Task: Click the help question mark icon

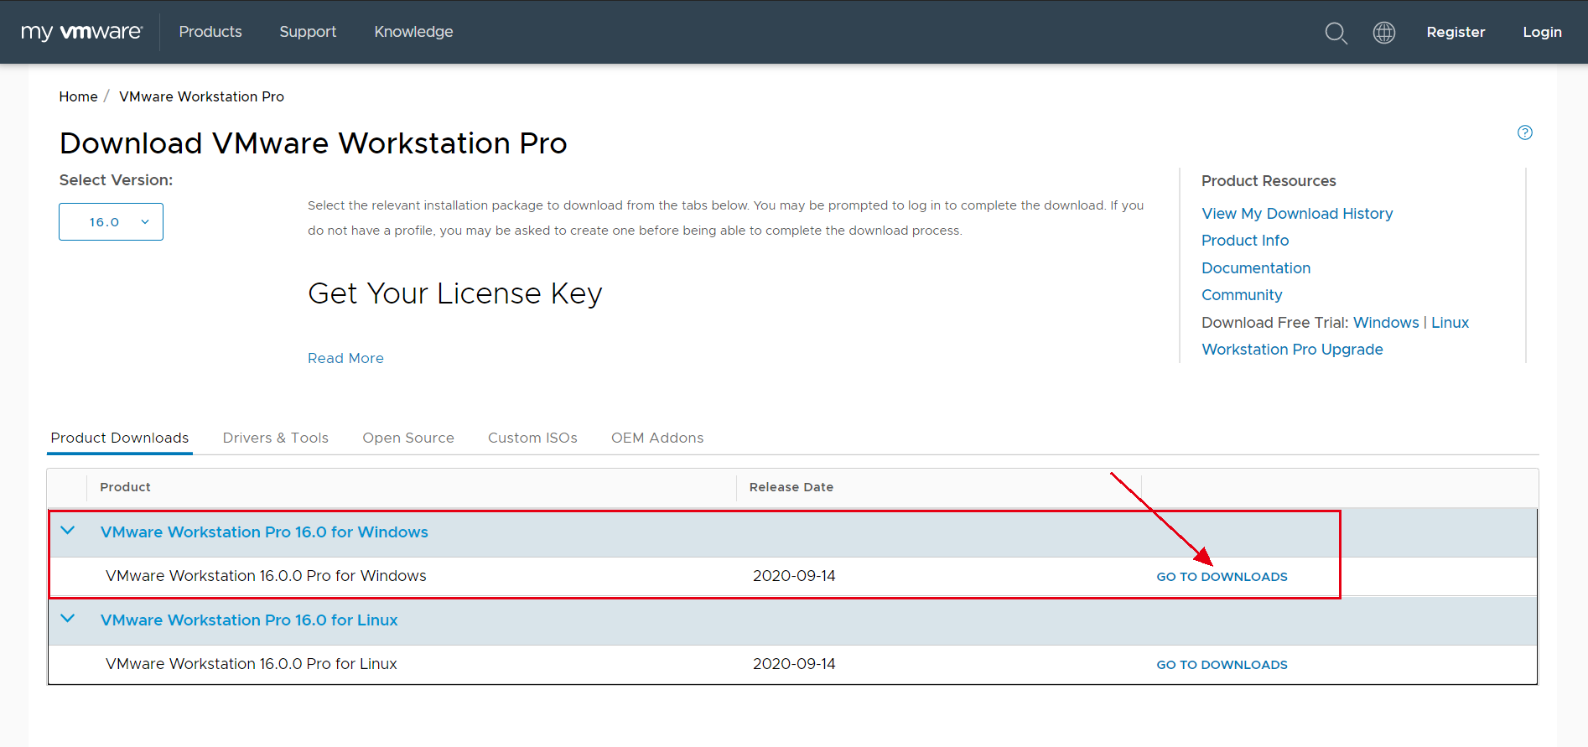Action: (1525, 132)
